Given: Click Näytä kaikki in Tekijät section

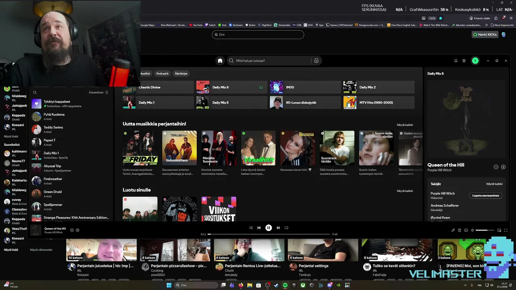Looking at the screenshot, I should click(494, 184).
